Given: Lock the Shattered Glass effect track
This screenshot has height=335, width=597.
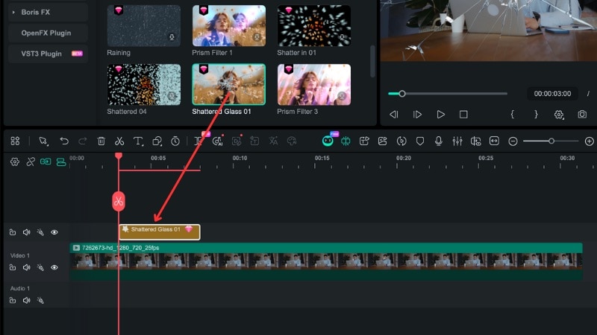Looking at the screenshot, I should point(13,232).
